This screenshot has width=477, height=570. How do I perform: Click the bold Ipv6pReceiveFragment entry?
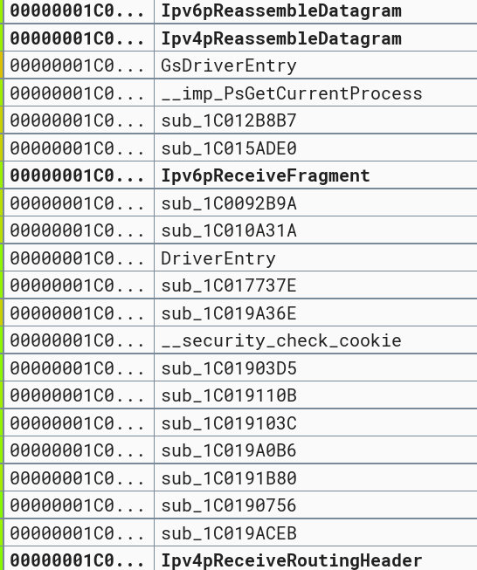tap(266, 175)
